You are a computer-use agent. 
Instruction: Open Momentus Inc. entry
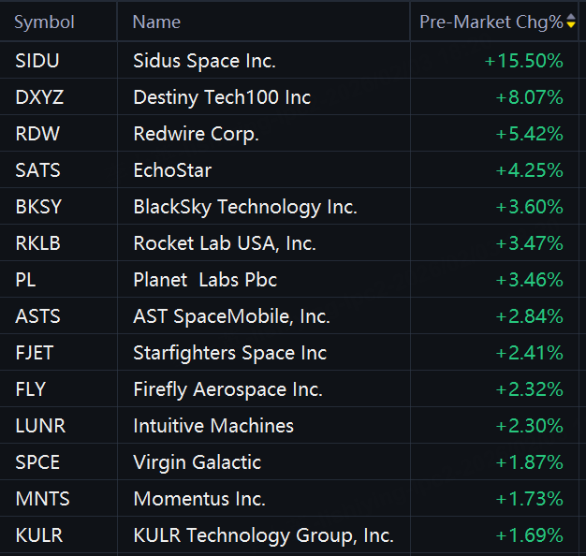pyautogui.click(x=199, y=499)
